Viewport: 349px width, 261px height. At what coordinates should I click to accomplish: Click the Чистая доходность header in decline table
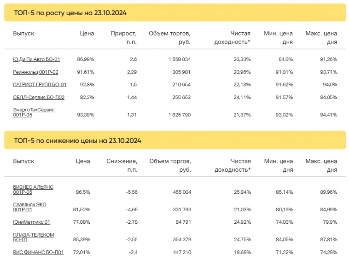[x=233, y=165]
